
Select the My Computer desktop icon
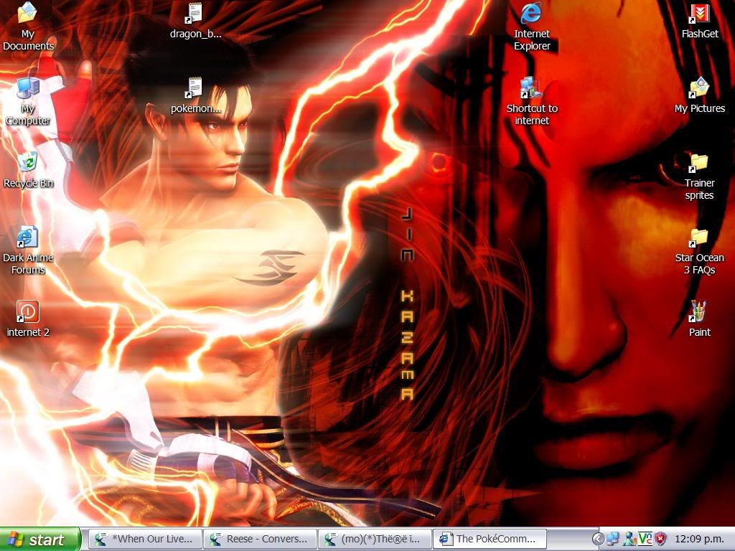tap(28, 100)
